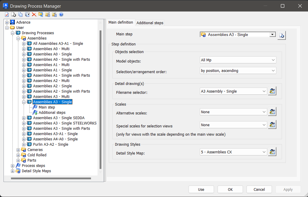Expand the Cameras folder node
Screen dimensions: 308x197
pos(18,150)
